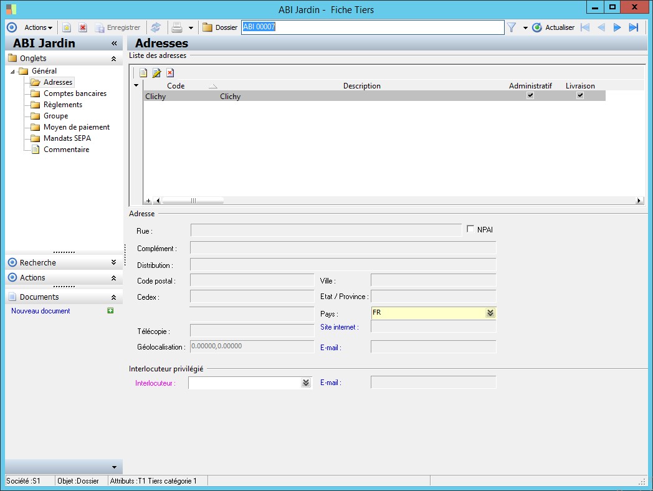Click the Actualiser refresh button
The width and height of the screenshot is (653, 491).
[x=553, y=27]
